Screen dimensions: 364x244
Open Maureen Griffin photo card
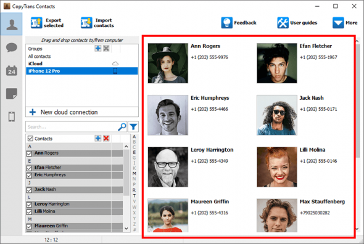point(168,216)
